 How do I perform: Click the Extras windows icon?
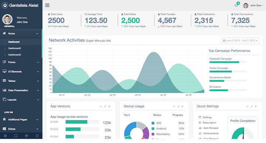pos(4,129)
